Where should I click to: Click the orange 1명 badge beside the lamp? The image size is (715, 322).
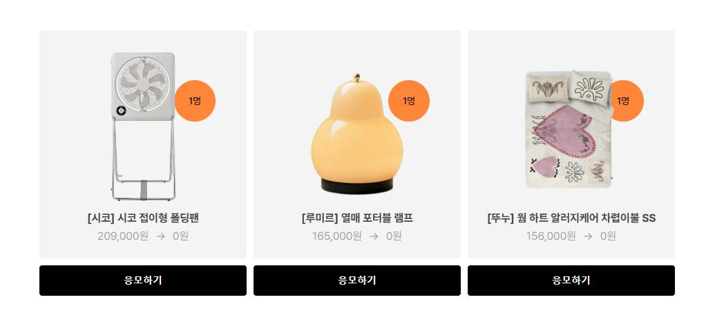pyautogui.click(x=409, y=101)
